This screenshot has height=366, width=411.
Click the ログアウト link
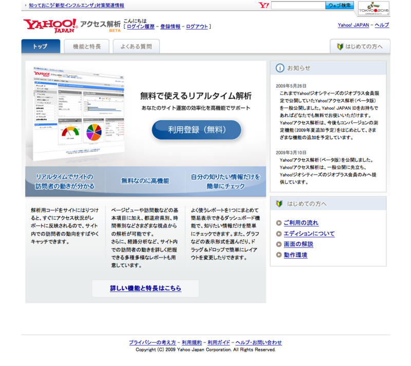click(197, 27)
